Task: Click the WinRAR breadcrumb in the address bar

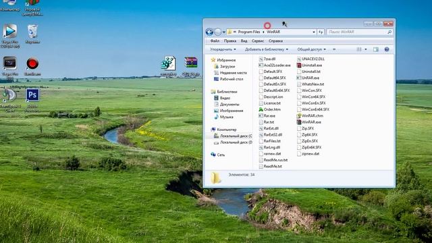Action: point(273,32)
